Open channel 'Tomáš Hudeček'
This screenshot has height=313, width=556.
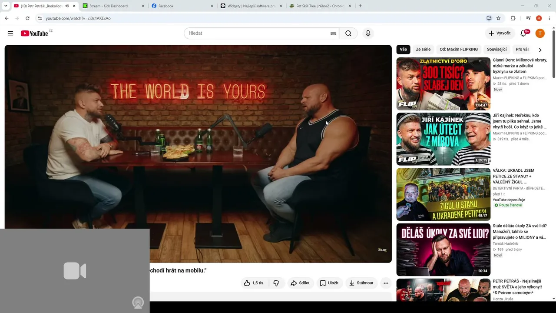tap(505, 244)
